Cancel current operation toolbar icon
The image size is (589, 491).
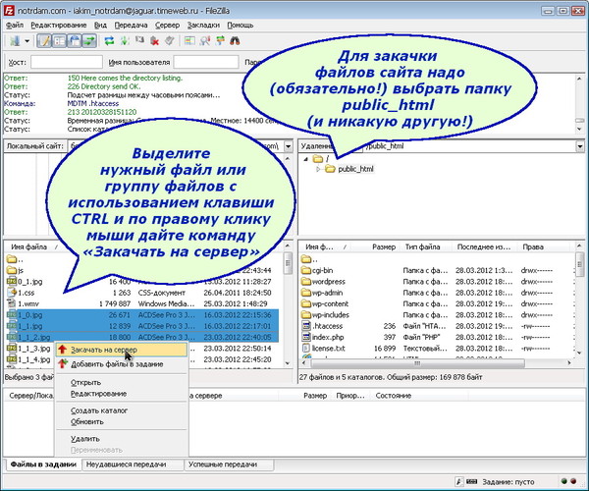[139, 40]
